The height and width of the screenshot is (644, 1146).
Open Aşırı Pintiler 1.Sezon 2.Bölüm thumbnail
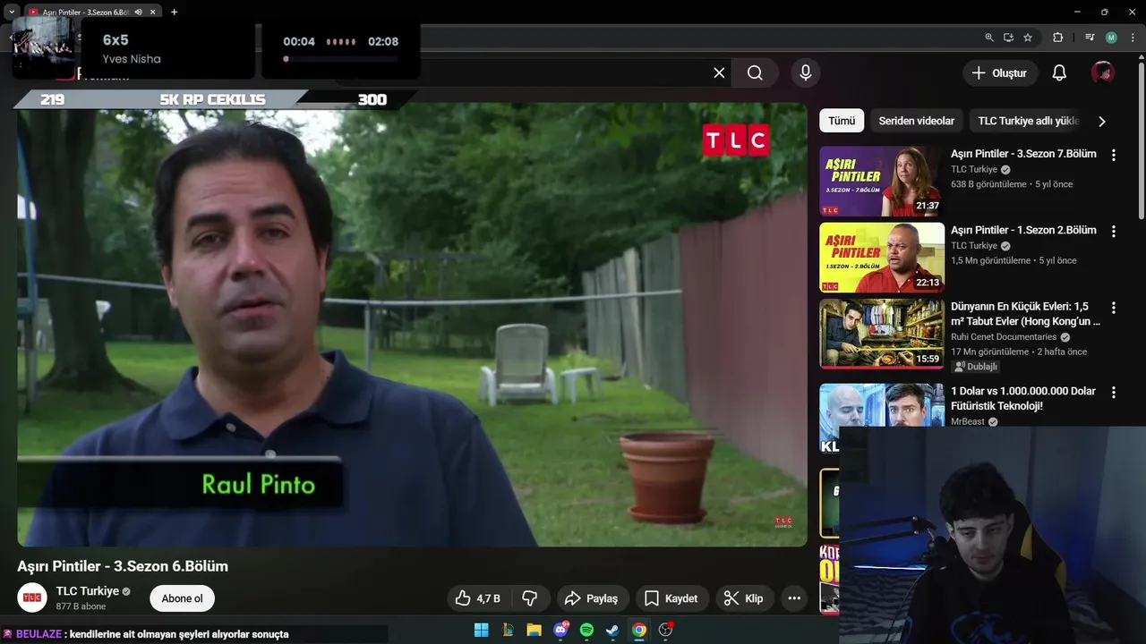coord(882,258)
